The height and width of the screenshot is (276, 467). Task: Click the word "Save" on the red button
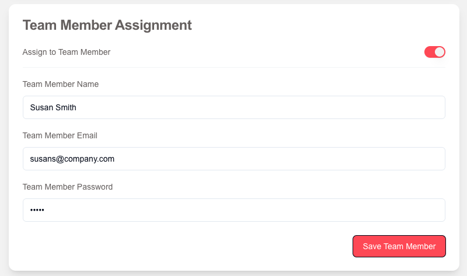point(372,246)
